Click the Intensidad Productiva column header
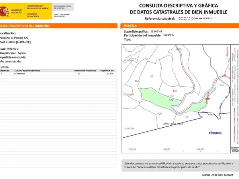The width and height of the screenshot is (239, 179). (x=84, y=70)
